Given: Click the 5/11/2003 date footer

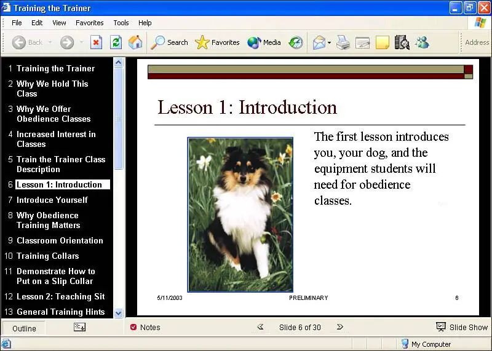Looking at the screenshot, I should point(170,298).
